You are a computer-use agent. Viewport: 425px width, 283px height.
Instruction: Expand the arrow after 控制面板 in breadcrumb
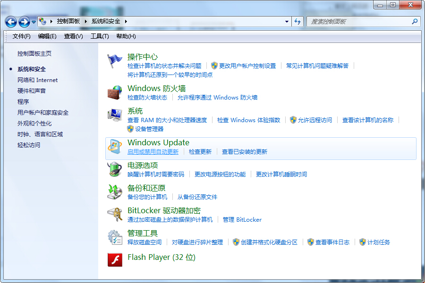[x=85, y=21]
